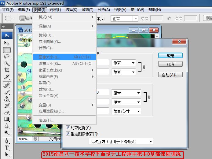Open the 两次立方 resampling method dropdown
The height and width of the screenshot is (159, 212).
point(121,142)
